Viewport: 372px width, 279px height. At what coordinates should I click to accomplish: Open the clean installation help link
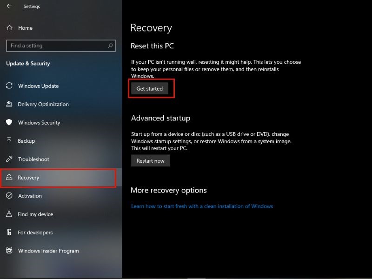(x=202, y=206)
